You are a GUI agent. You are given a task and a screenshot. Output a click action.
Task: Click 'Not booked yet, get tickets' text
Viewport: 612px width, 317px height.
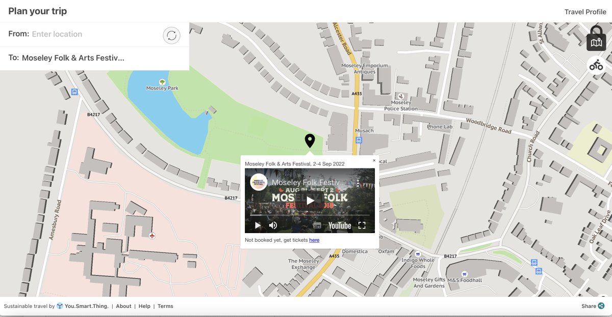coord(276,240)
